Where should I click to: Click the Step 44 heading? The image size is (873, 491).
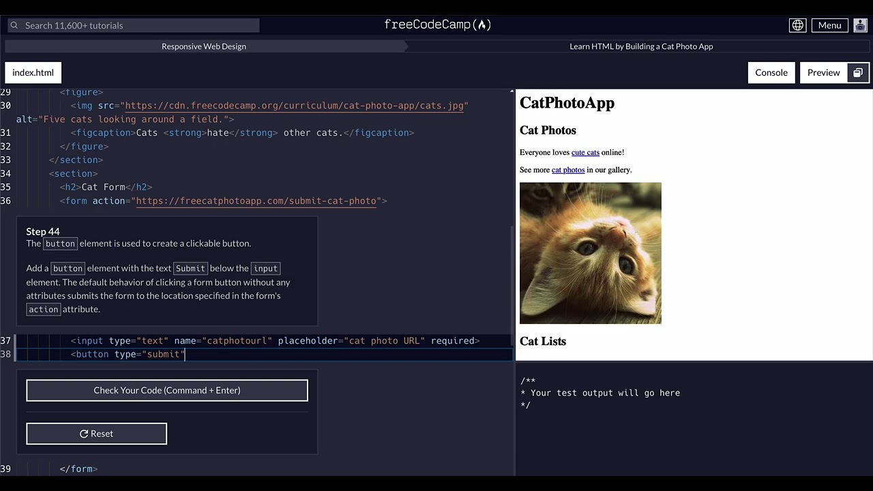(43, 232)
